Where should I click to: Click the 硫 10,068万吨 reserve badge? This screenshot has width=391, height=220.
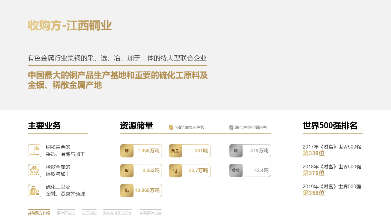(141, 190)
